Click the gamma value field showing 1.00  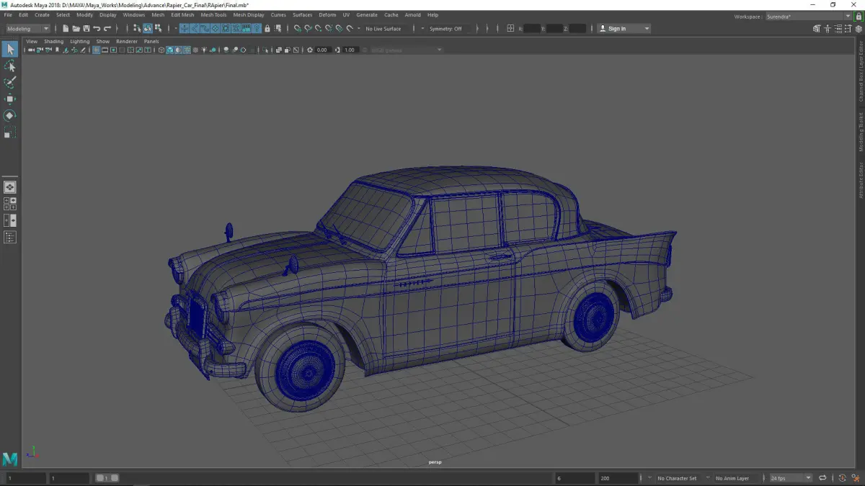click(x=350, y=50)
